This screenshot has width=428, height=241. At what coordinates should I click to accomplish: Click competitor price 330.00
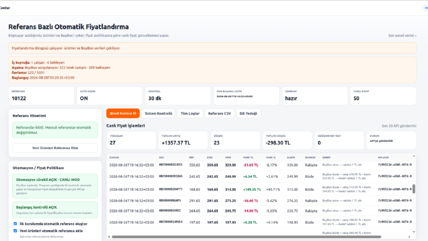pos(293,165)
